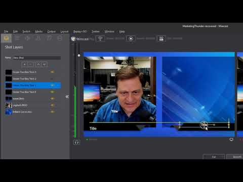Open the Help menu
Viewport: 243px width, 182px height.
coord(122,31)
